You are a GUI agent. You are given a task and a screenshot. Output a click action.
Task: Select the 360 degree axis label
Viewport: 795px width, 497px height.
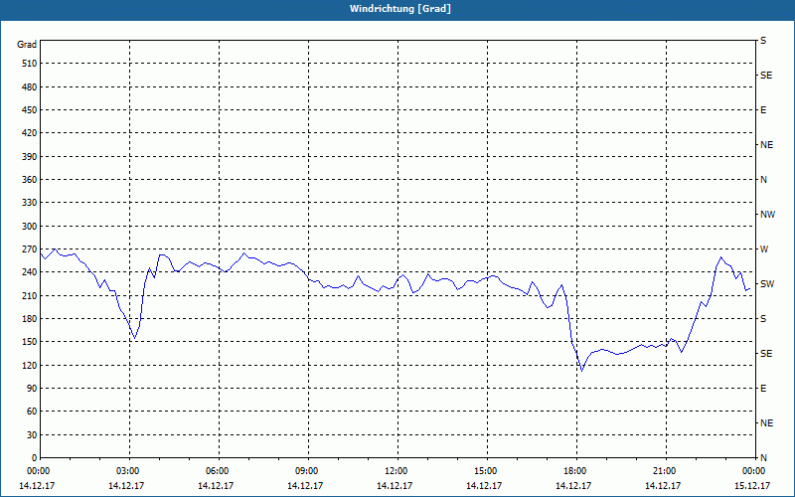pos(30,180)
